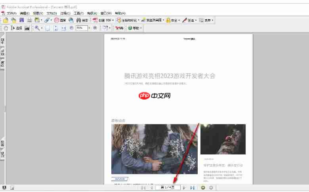Go to first page in status bar
309x192 pixels.
pos(143,188)
